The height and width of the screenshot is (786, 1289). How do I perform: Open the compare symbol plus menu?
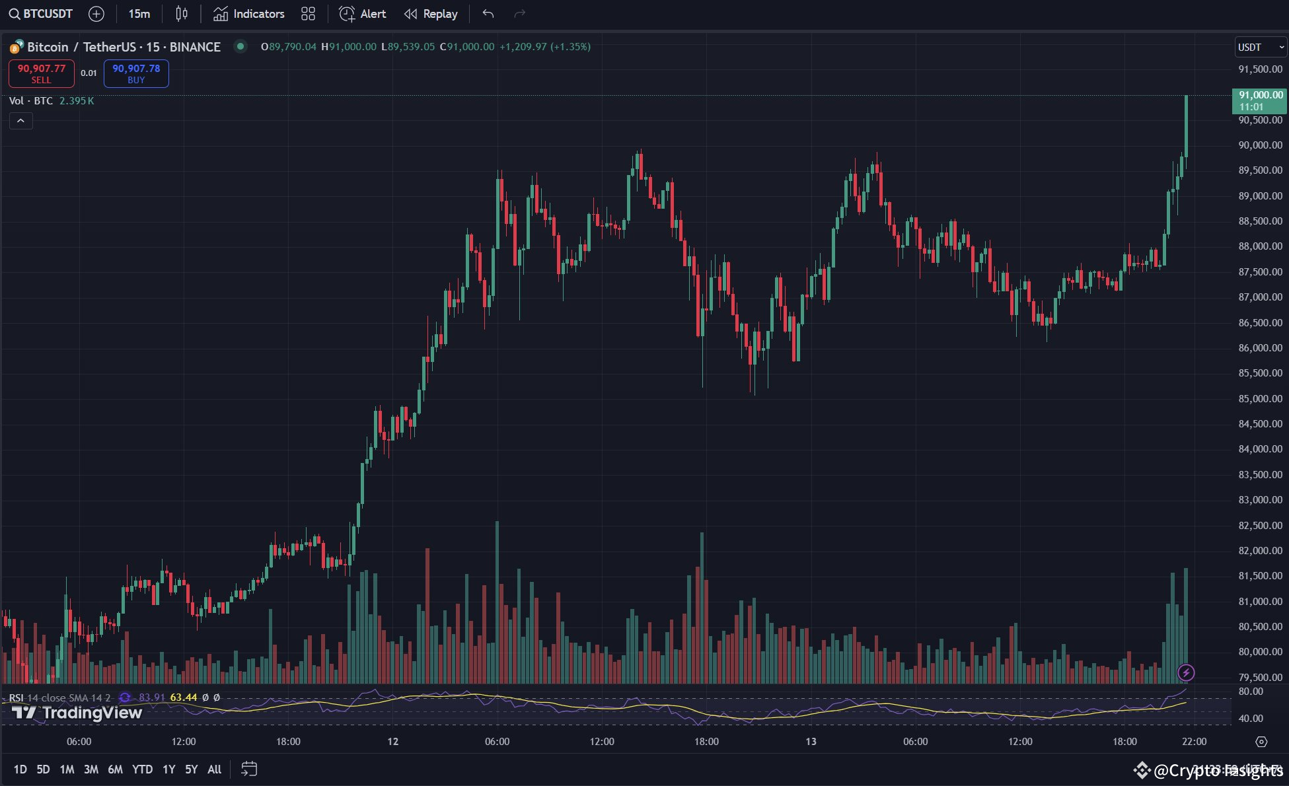[96, 13]
